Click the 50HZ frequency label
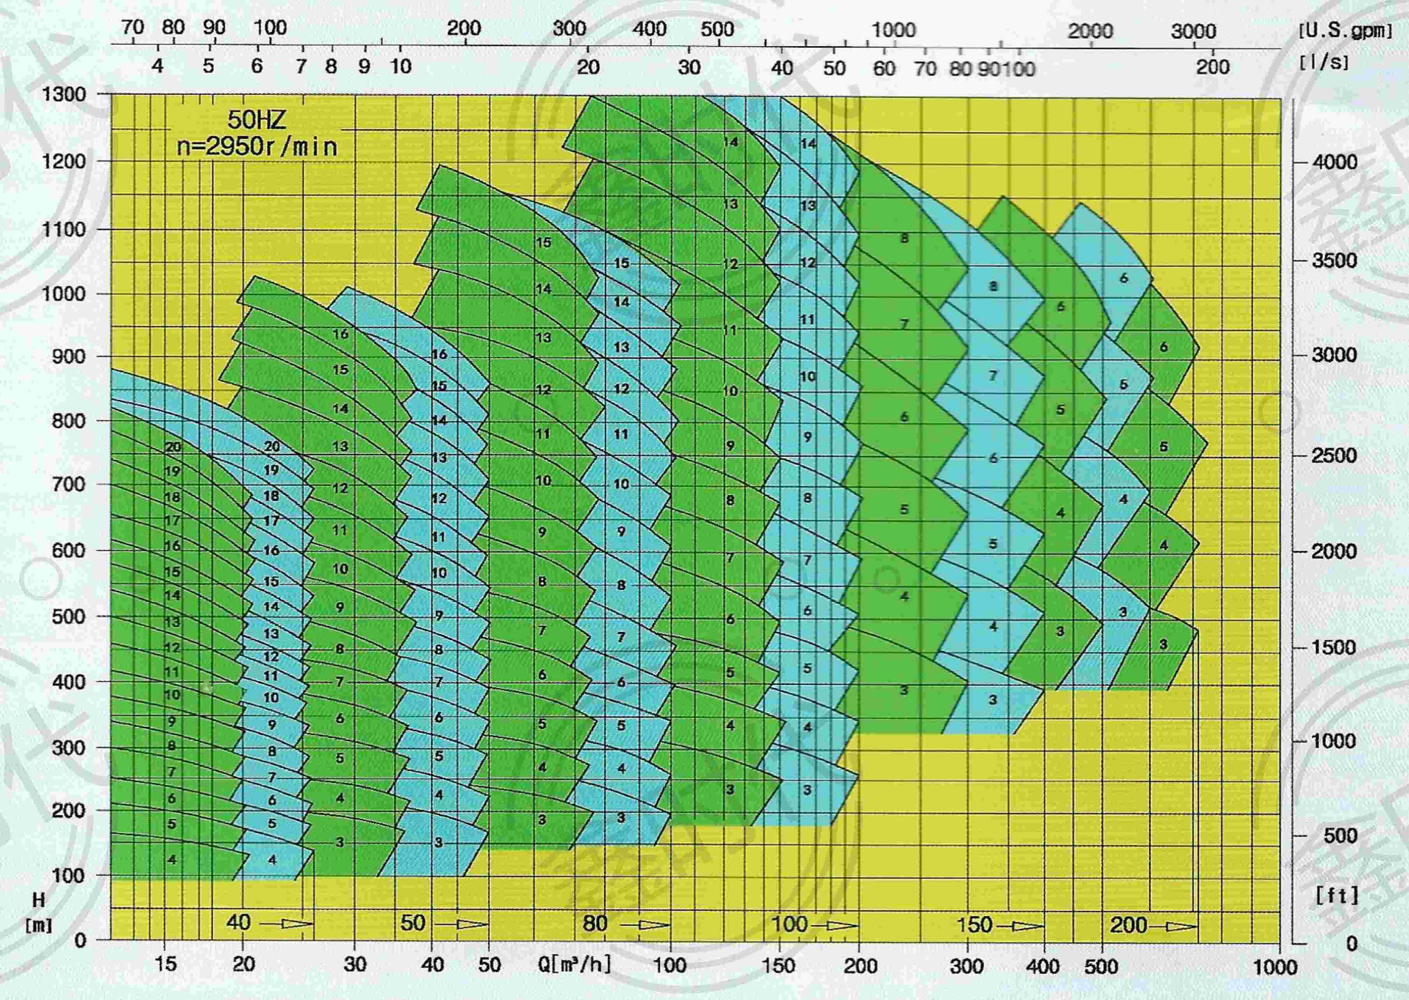This screenshot has height=1000, width=1409. (257, 120)
